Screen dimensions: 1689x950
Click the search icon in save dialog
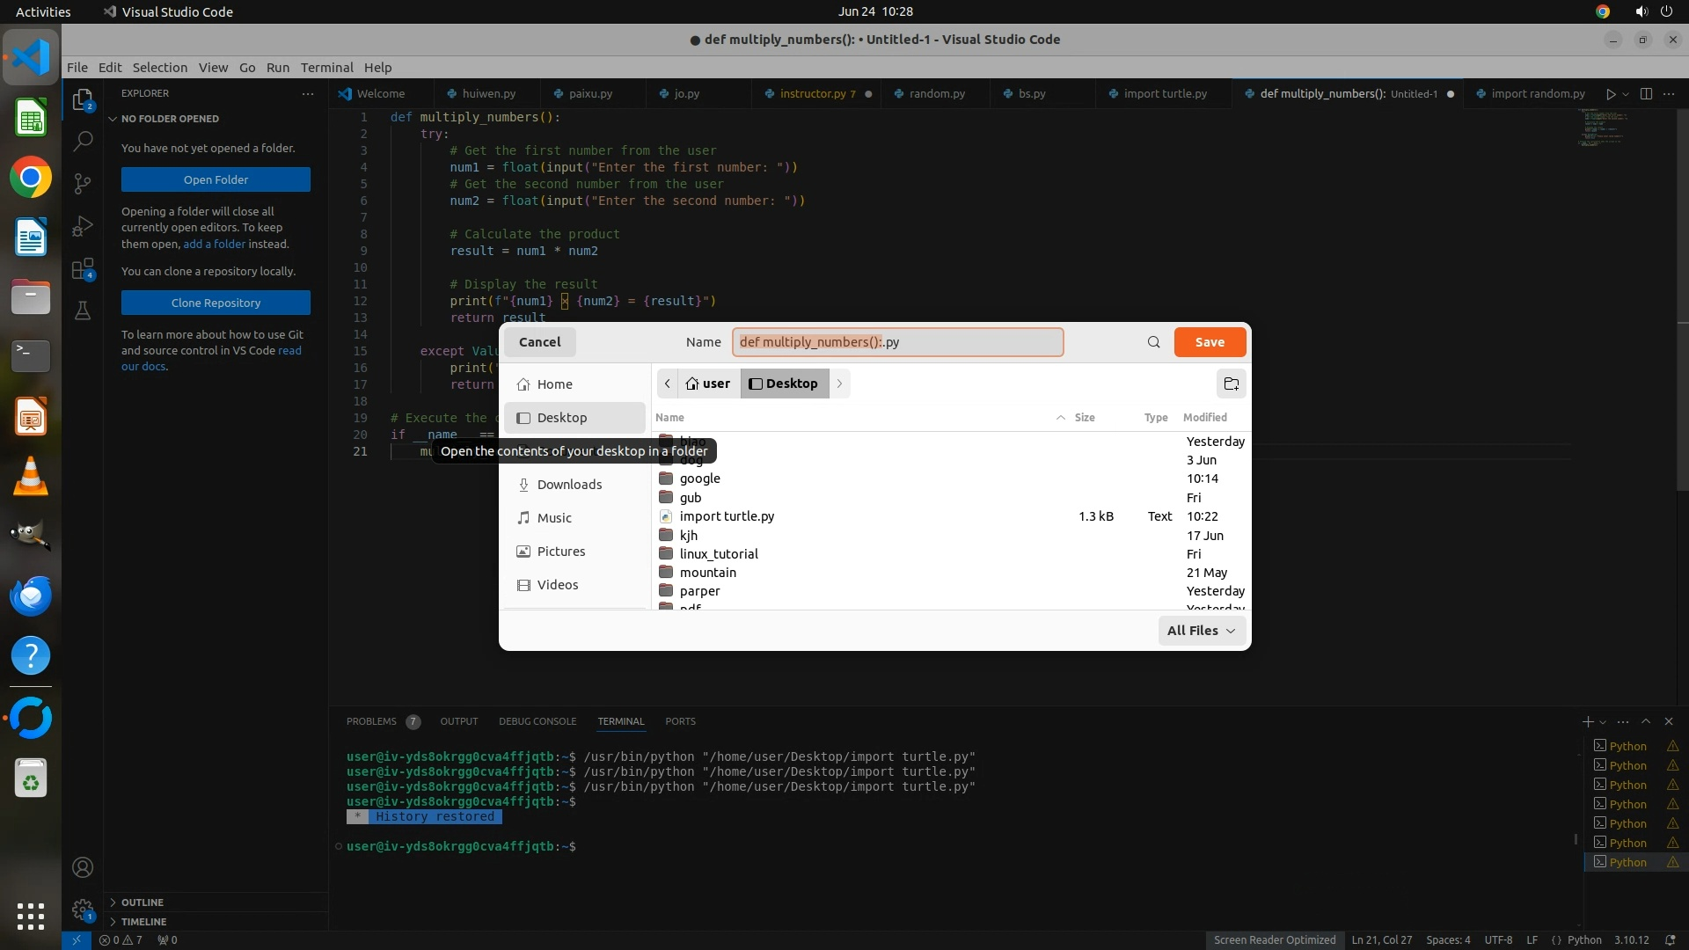[1153, 342]
